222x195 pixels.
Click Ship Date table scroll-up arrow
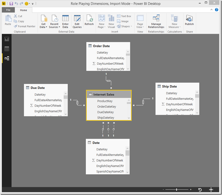point(197,92)
